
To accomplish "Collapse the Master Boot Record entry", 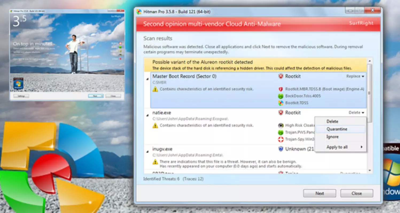I will [x=147, y=79].
